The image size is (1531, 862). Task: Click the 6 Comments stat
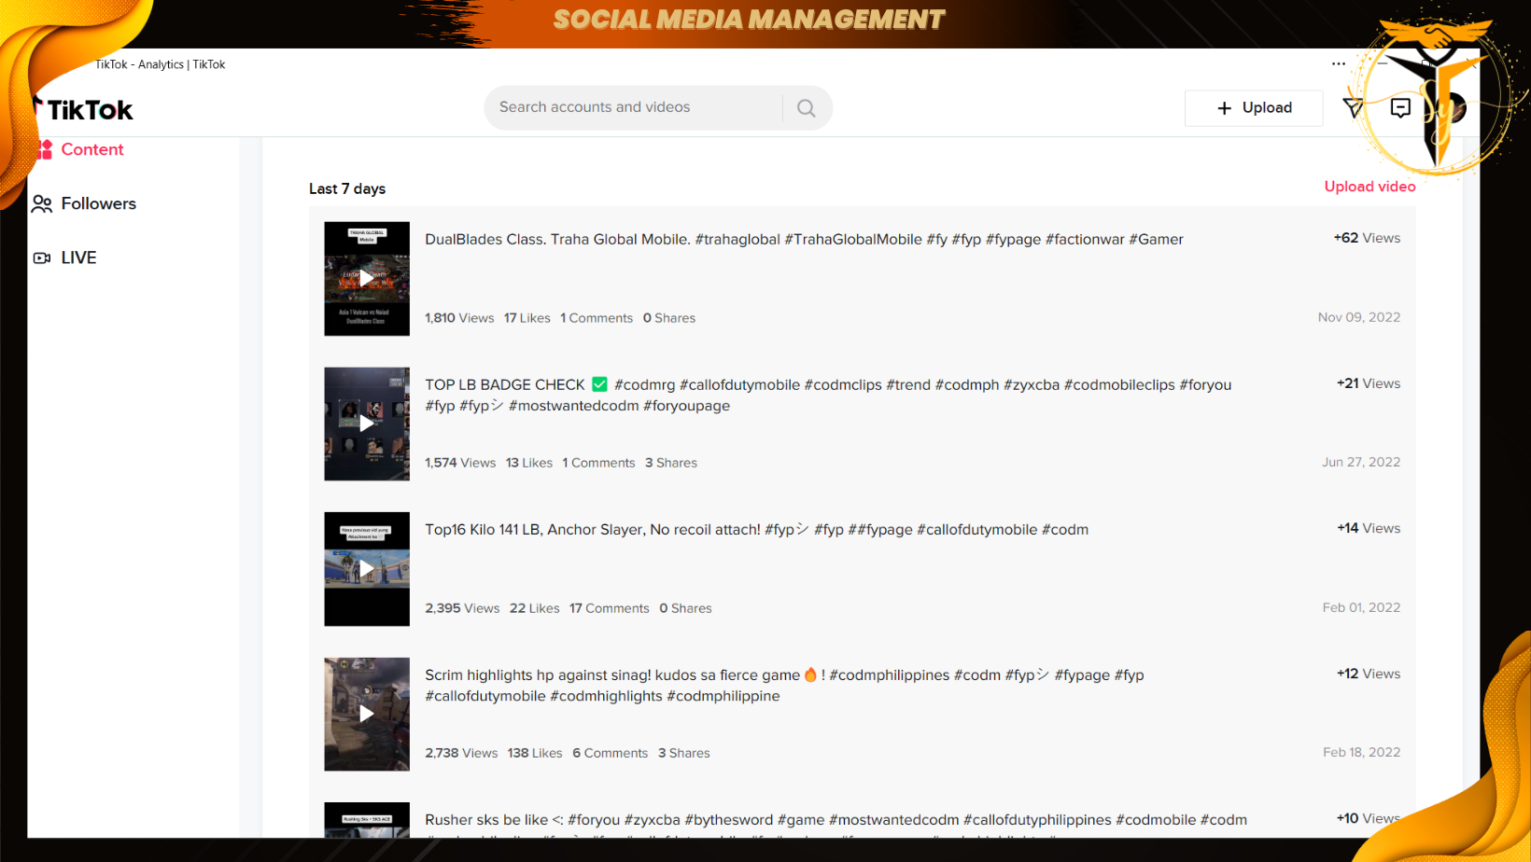pyautogui.click(x=611, y=753)
